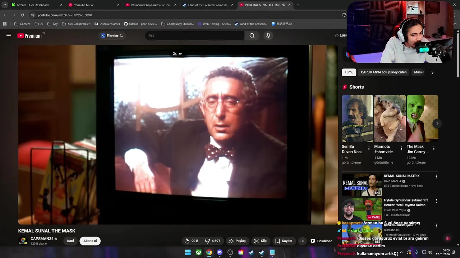
Task: Open a new browser tab with plus
Action: coord(298,5)
